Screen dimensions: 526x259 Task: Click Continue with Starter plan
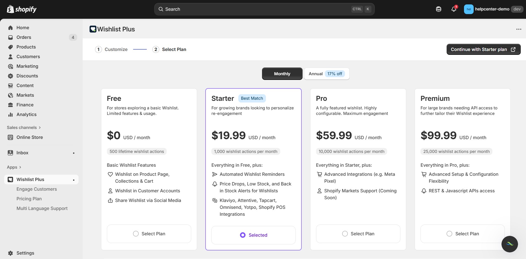tap(483, 49)
